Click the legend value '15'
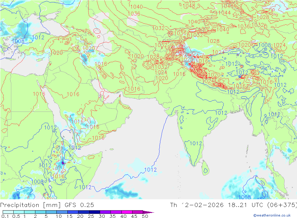297x218 pixels. [x=69, y=216]
